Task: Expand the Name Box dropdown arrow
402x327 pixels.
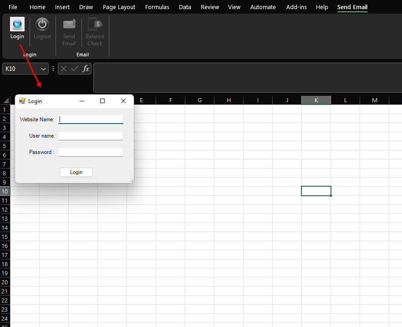Action: click(44, 69)
